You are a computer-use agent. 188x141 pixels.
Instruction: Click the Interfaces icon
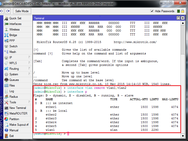(x=6, y=24)
